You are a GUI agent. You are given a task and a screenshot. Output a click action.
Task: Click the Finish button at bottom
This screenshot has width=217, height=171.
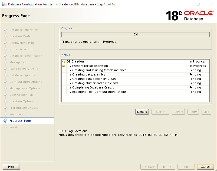pos(186,167)
